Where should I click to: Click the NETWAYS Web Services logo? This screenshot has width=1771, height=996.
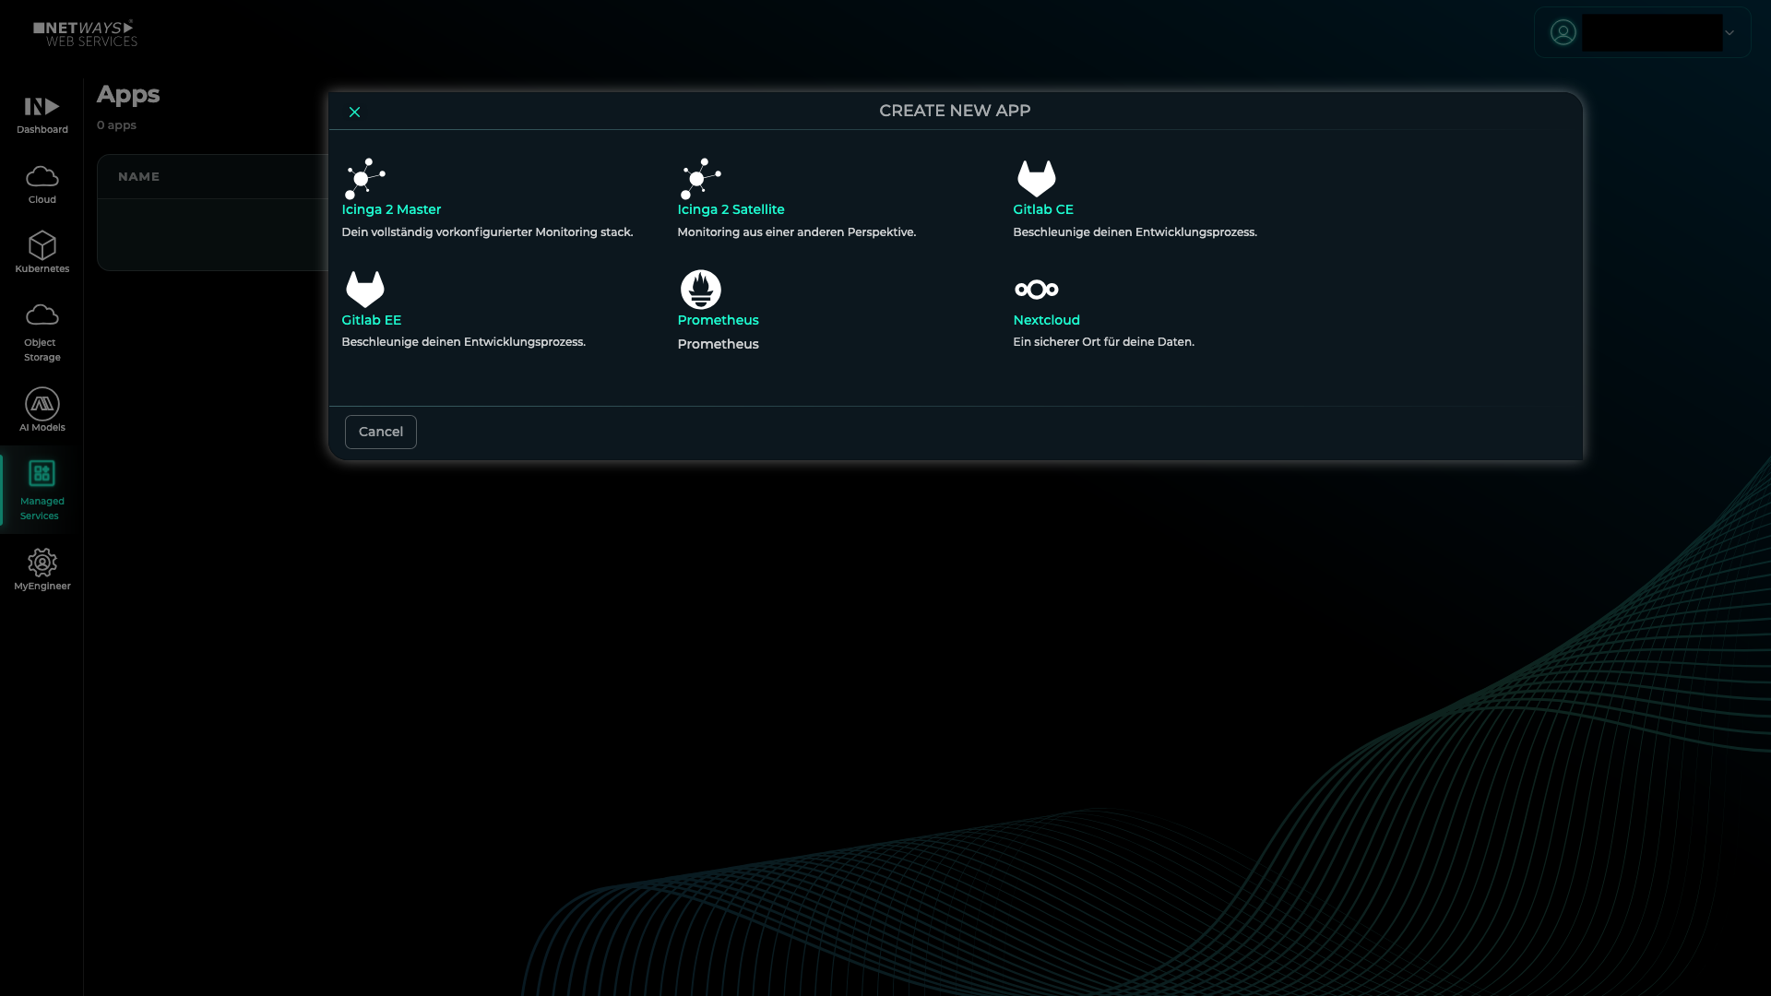pyautogui.click(x=86, y=33)
